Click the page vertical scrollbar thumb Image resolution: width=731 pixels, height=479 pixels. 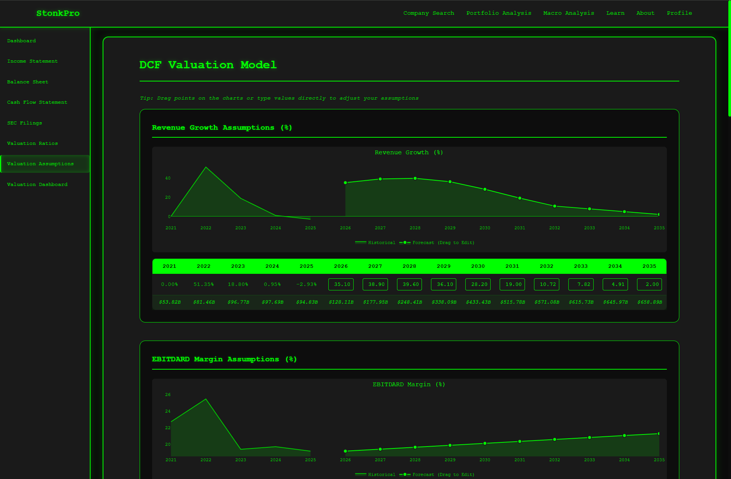pos(729,58)
